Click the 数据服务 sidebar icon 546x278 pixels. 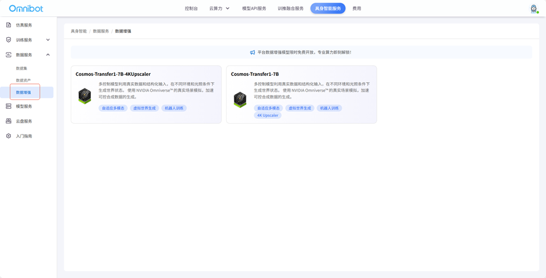point(9,55)
